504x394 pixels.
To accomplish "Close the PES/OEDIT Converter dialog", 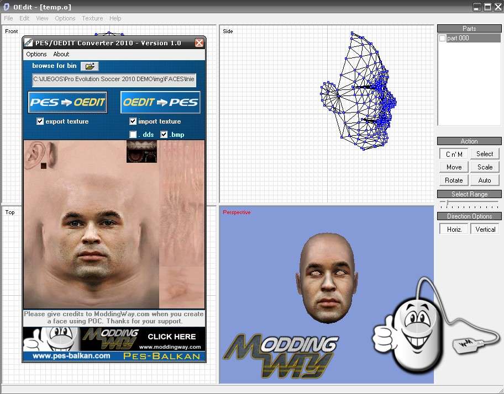I will click(199, 42).
